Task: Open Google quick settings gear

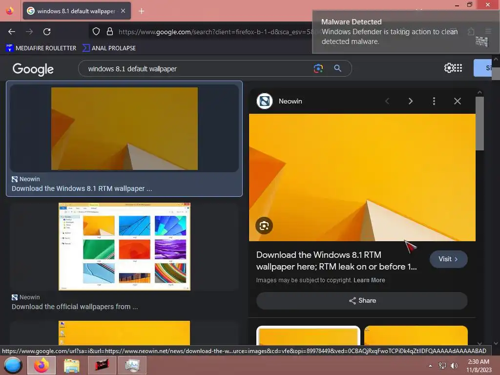Action: pos(449,68)
